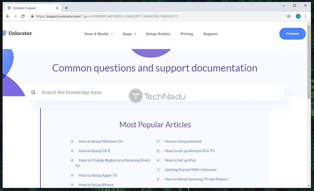Go back using the browser back arrow

(8, 16)
